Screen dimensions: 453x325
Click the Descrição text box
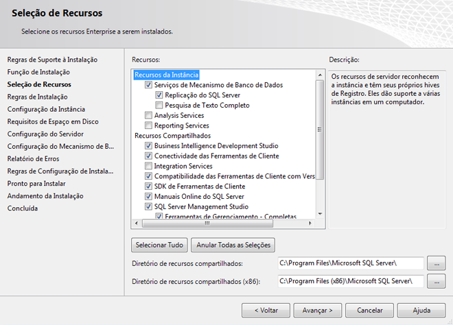[x=387, y=149]
